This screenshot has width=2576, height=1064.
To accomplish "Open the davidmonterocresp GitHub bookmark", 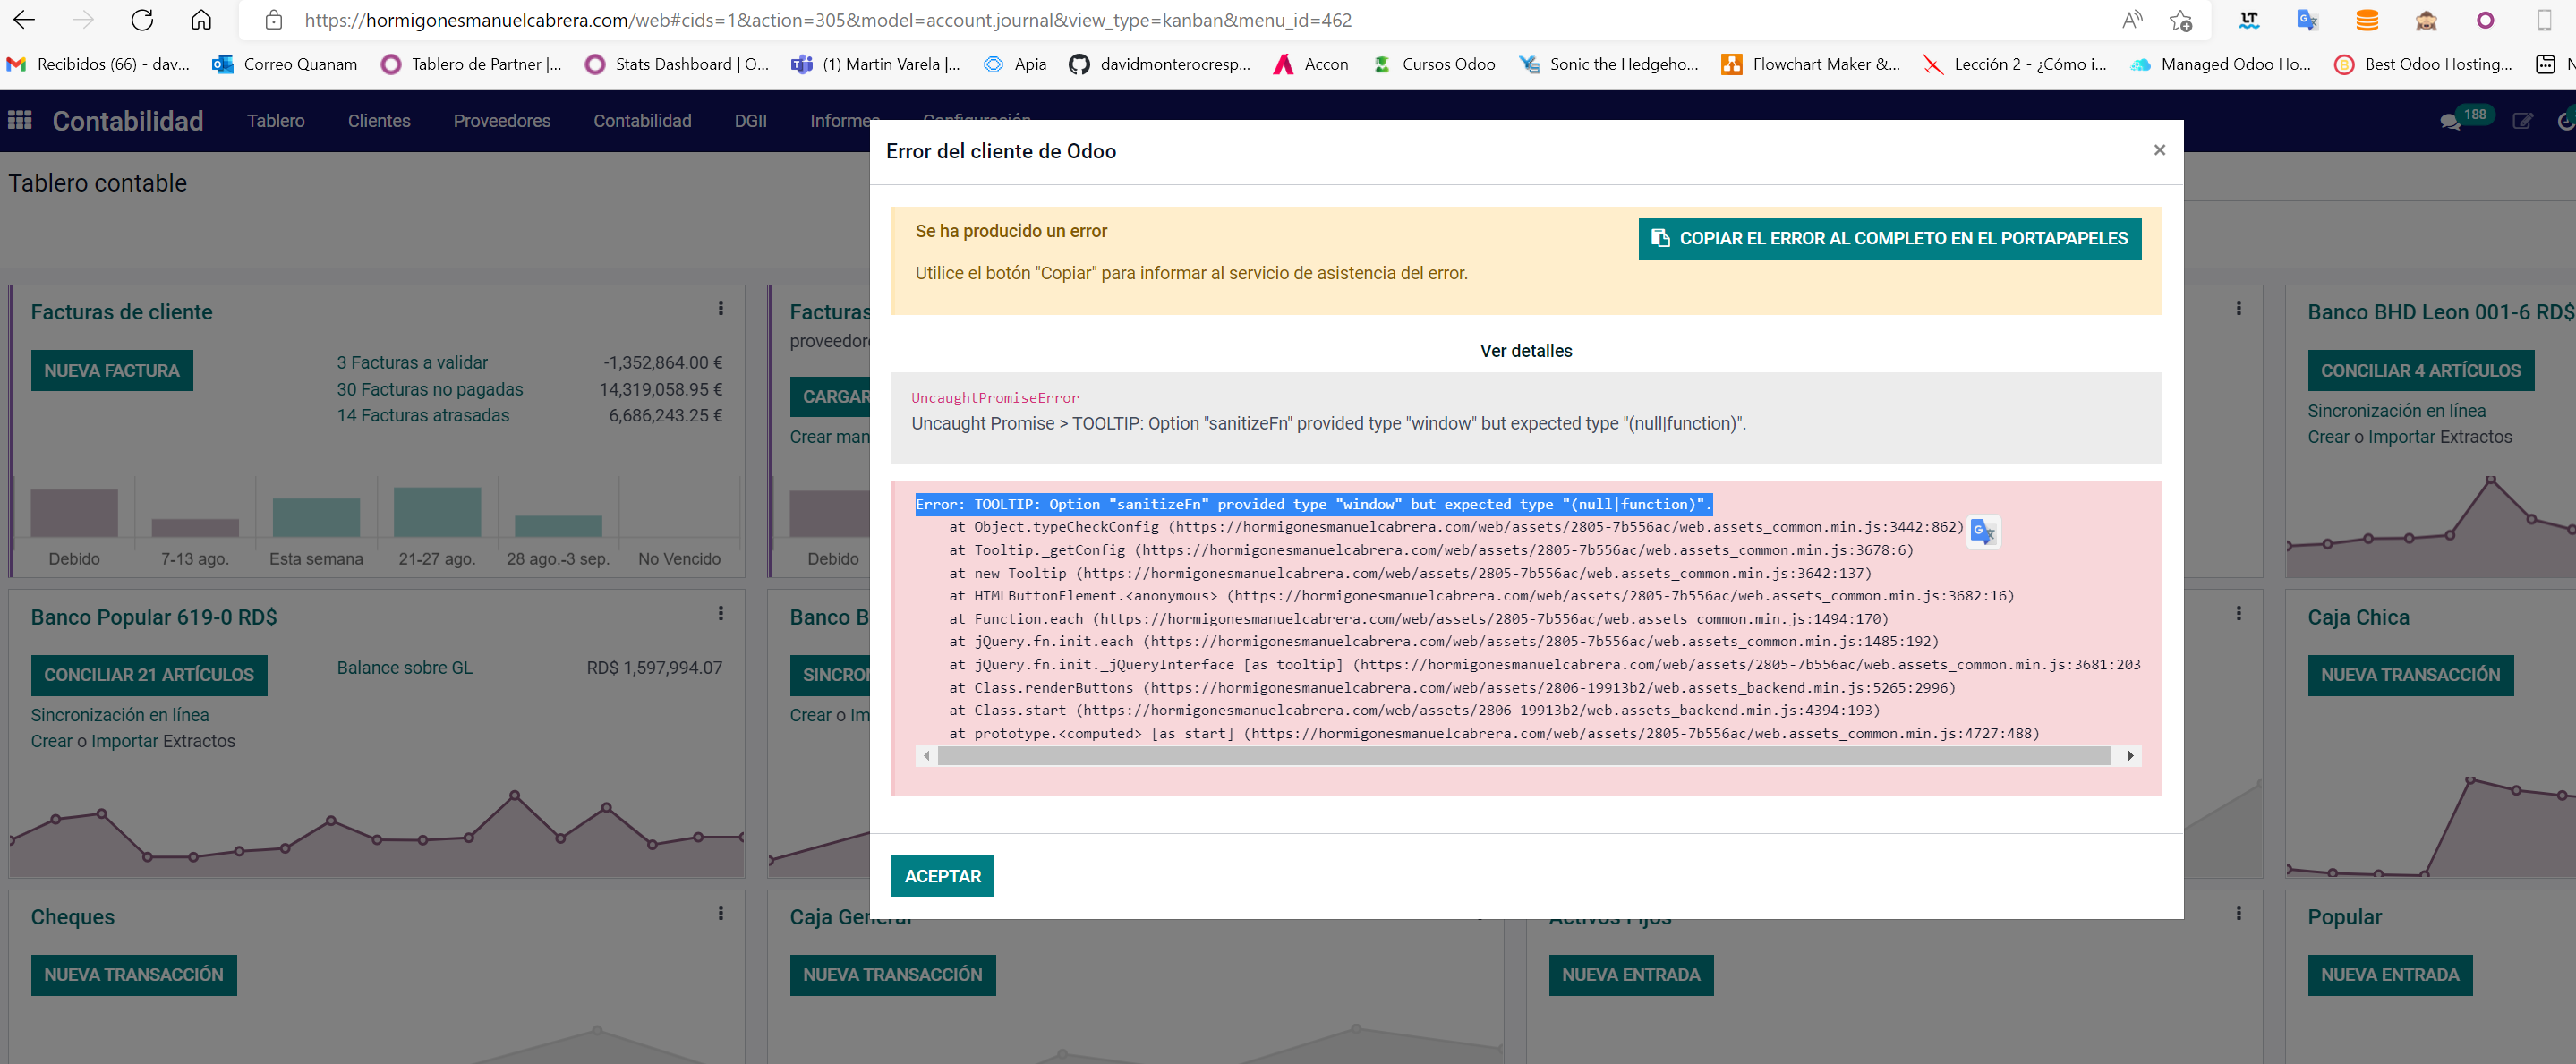I will [1159, 64].
